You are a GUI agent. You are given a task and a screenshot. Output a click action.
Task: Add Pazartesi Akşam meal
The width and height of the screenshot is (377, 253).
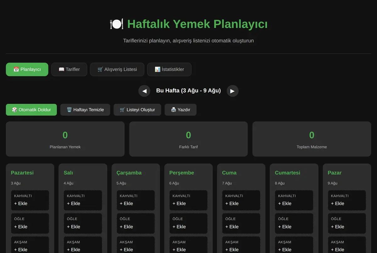(30, 245)
